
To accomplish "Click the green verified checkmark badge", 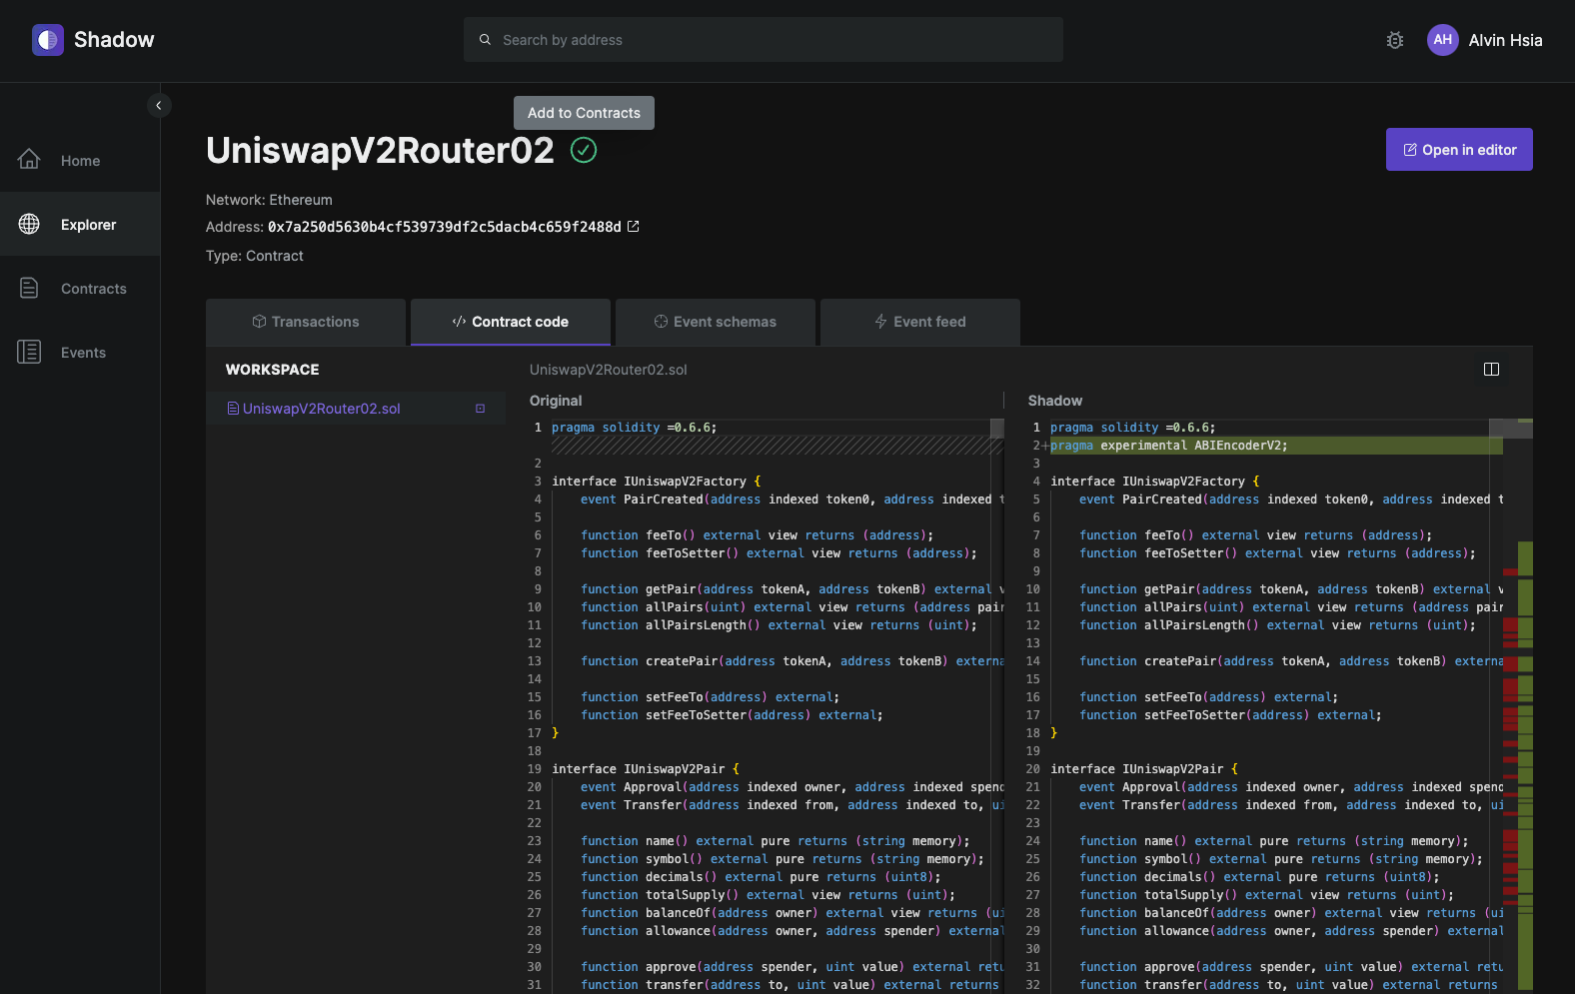I will 584,150.
